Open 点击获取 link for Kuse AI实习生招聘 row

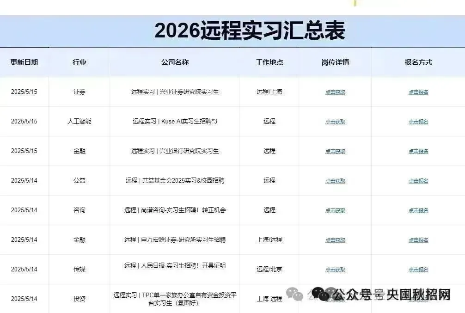click(x=335, y=122)
